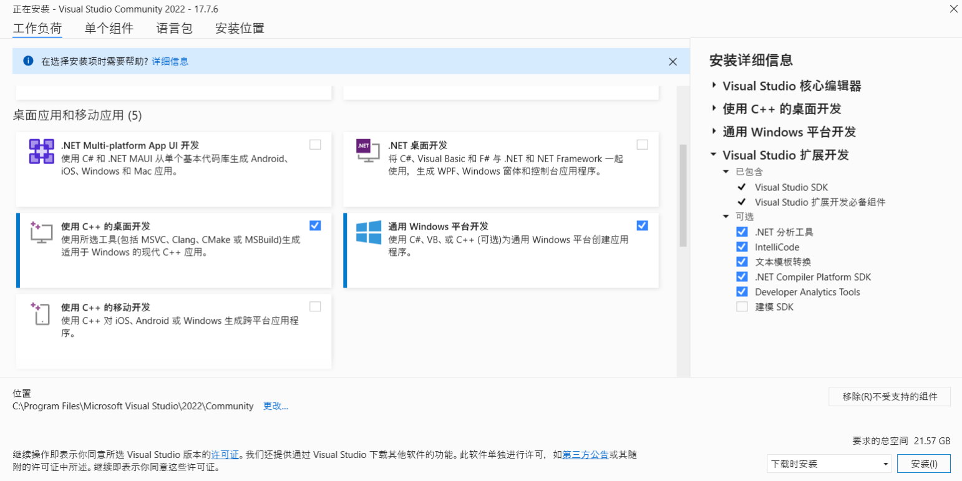This screenshot has height=481, width=962.
Task: Click Visual Studio 扩展开发必备组件 item
Action: [820, 202]
